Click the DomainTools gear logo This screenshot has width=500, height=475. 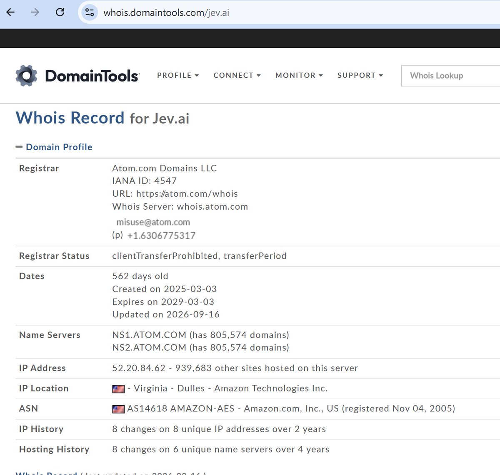pos(26,76)
